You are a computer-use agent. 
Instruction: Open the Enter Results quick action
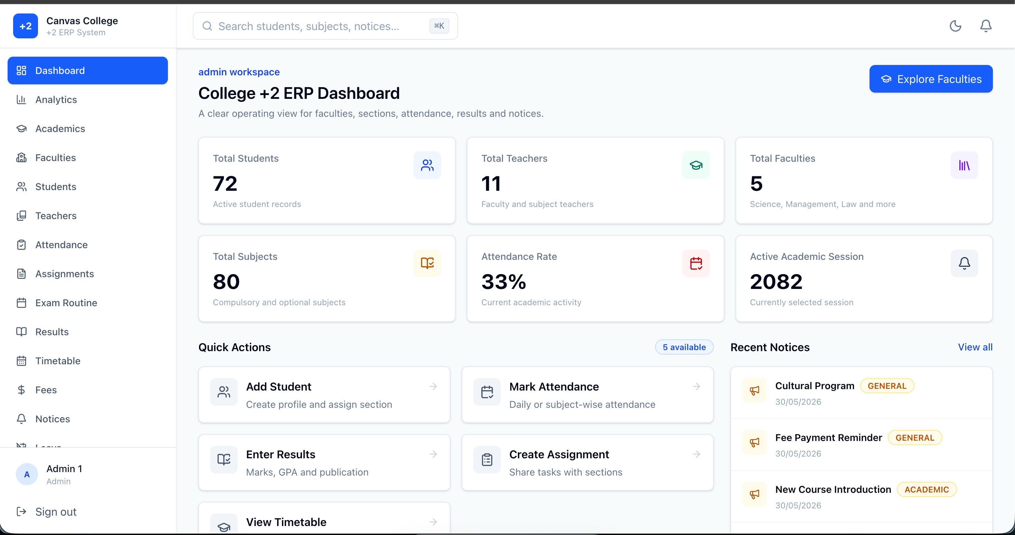coord(324,463)
